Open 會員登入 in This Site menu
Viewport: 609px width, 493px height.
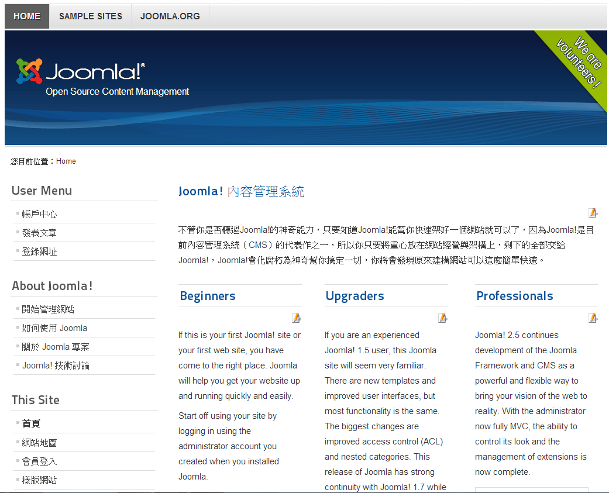pyautogui.click(x=39, y=461)
